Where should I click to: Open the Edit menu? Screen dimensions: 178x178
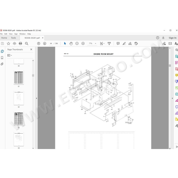tap(6, 34)
